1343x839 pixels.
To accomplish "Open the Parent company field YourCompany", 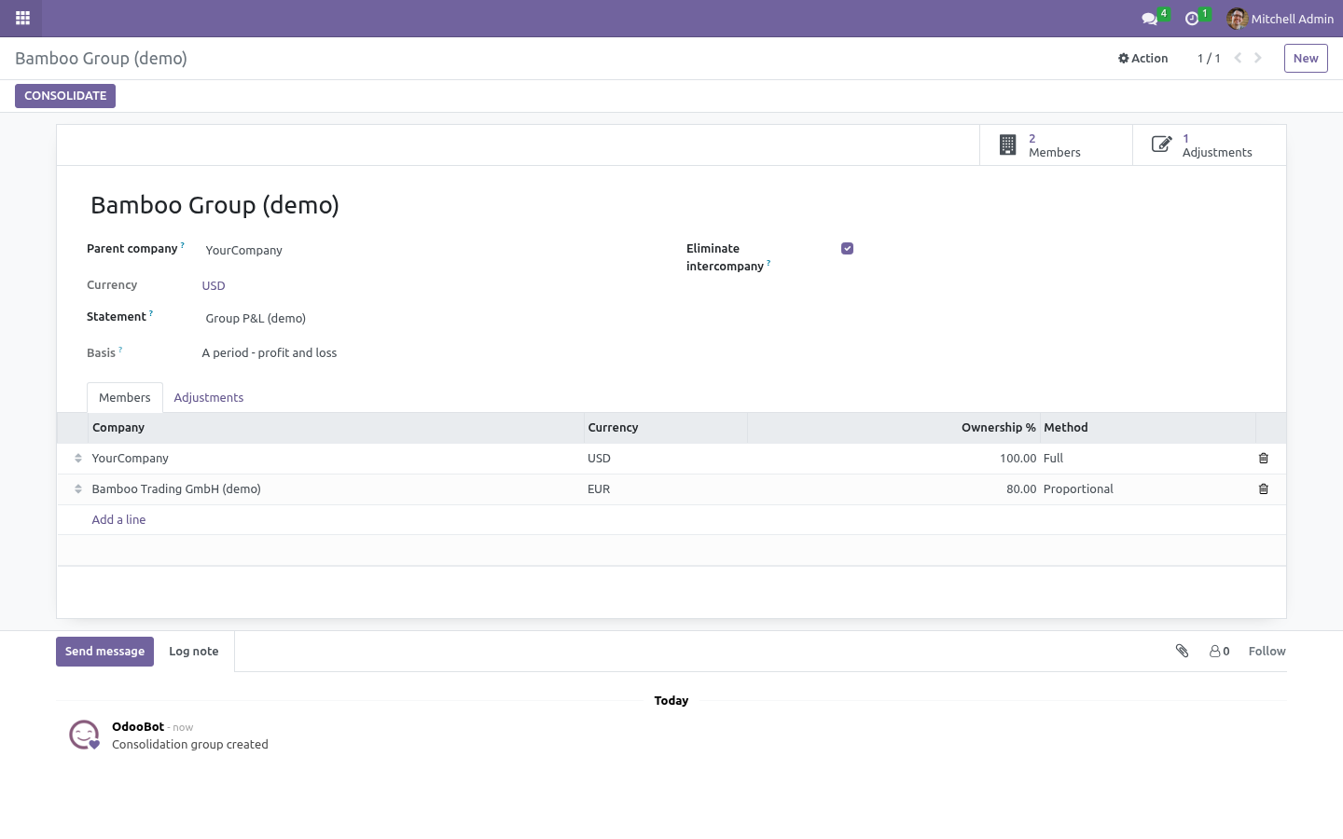I will (424, 250).
